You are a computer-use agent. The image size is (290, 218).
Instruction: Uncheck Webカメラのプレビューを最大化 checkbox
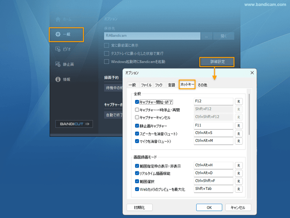click(137, 189)
